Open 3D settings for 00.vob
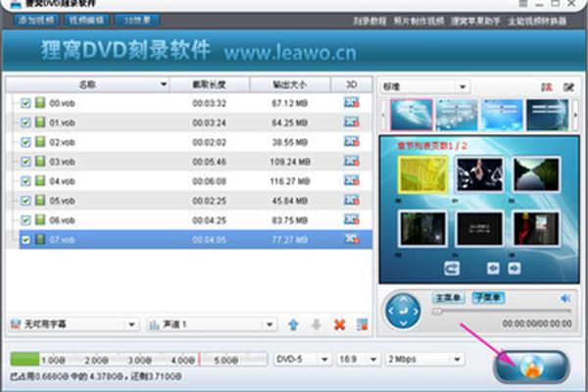 point(352,102)
